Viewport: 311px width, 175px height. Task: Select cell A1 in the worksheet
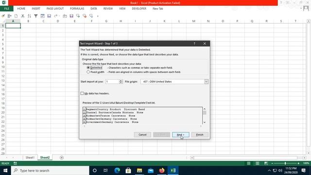click(x=13, y=26)
